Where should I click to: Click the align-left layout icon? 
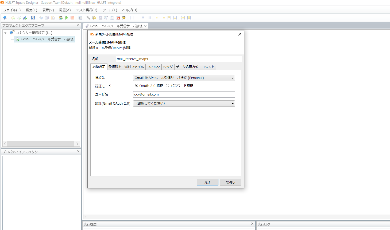pos(157,18)
